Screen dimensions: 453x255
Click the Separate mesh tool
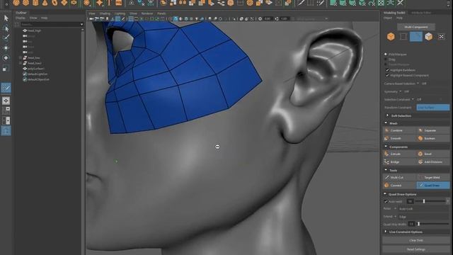point(433,130)
